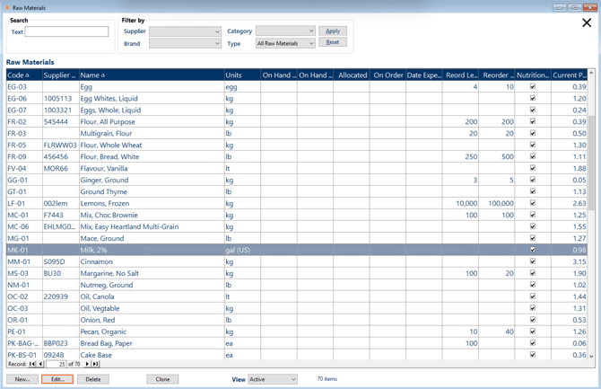Sort by the Current P... column header
The width and height of the screenshot is (601, 389).
[x=570, y=75]
